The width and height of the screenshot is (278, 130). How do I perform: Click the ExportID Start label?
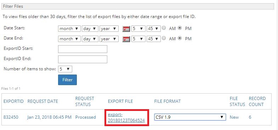[x=18, y=48]
